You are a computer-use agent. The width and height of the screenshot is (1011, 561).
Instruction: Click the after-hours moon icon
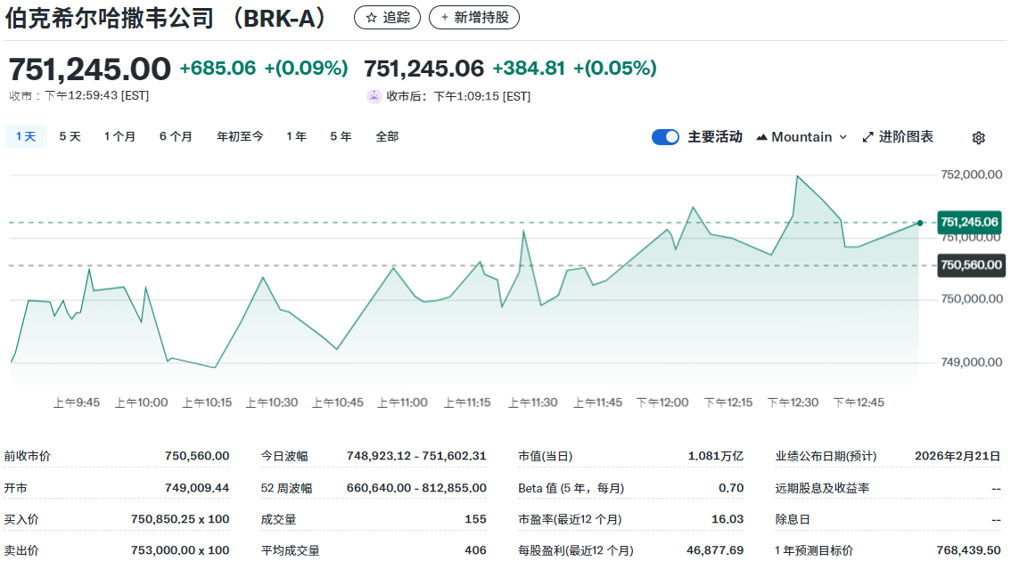coord(374,96)
